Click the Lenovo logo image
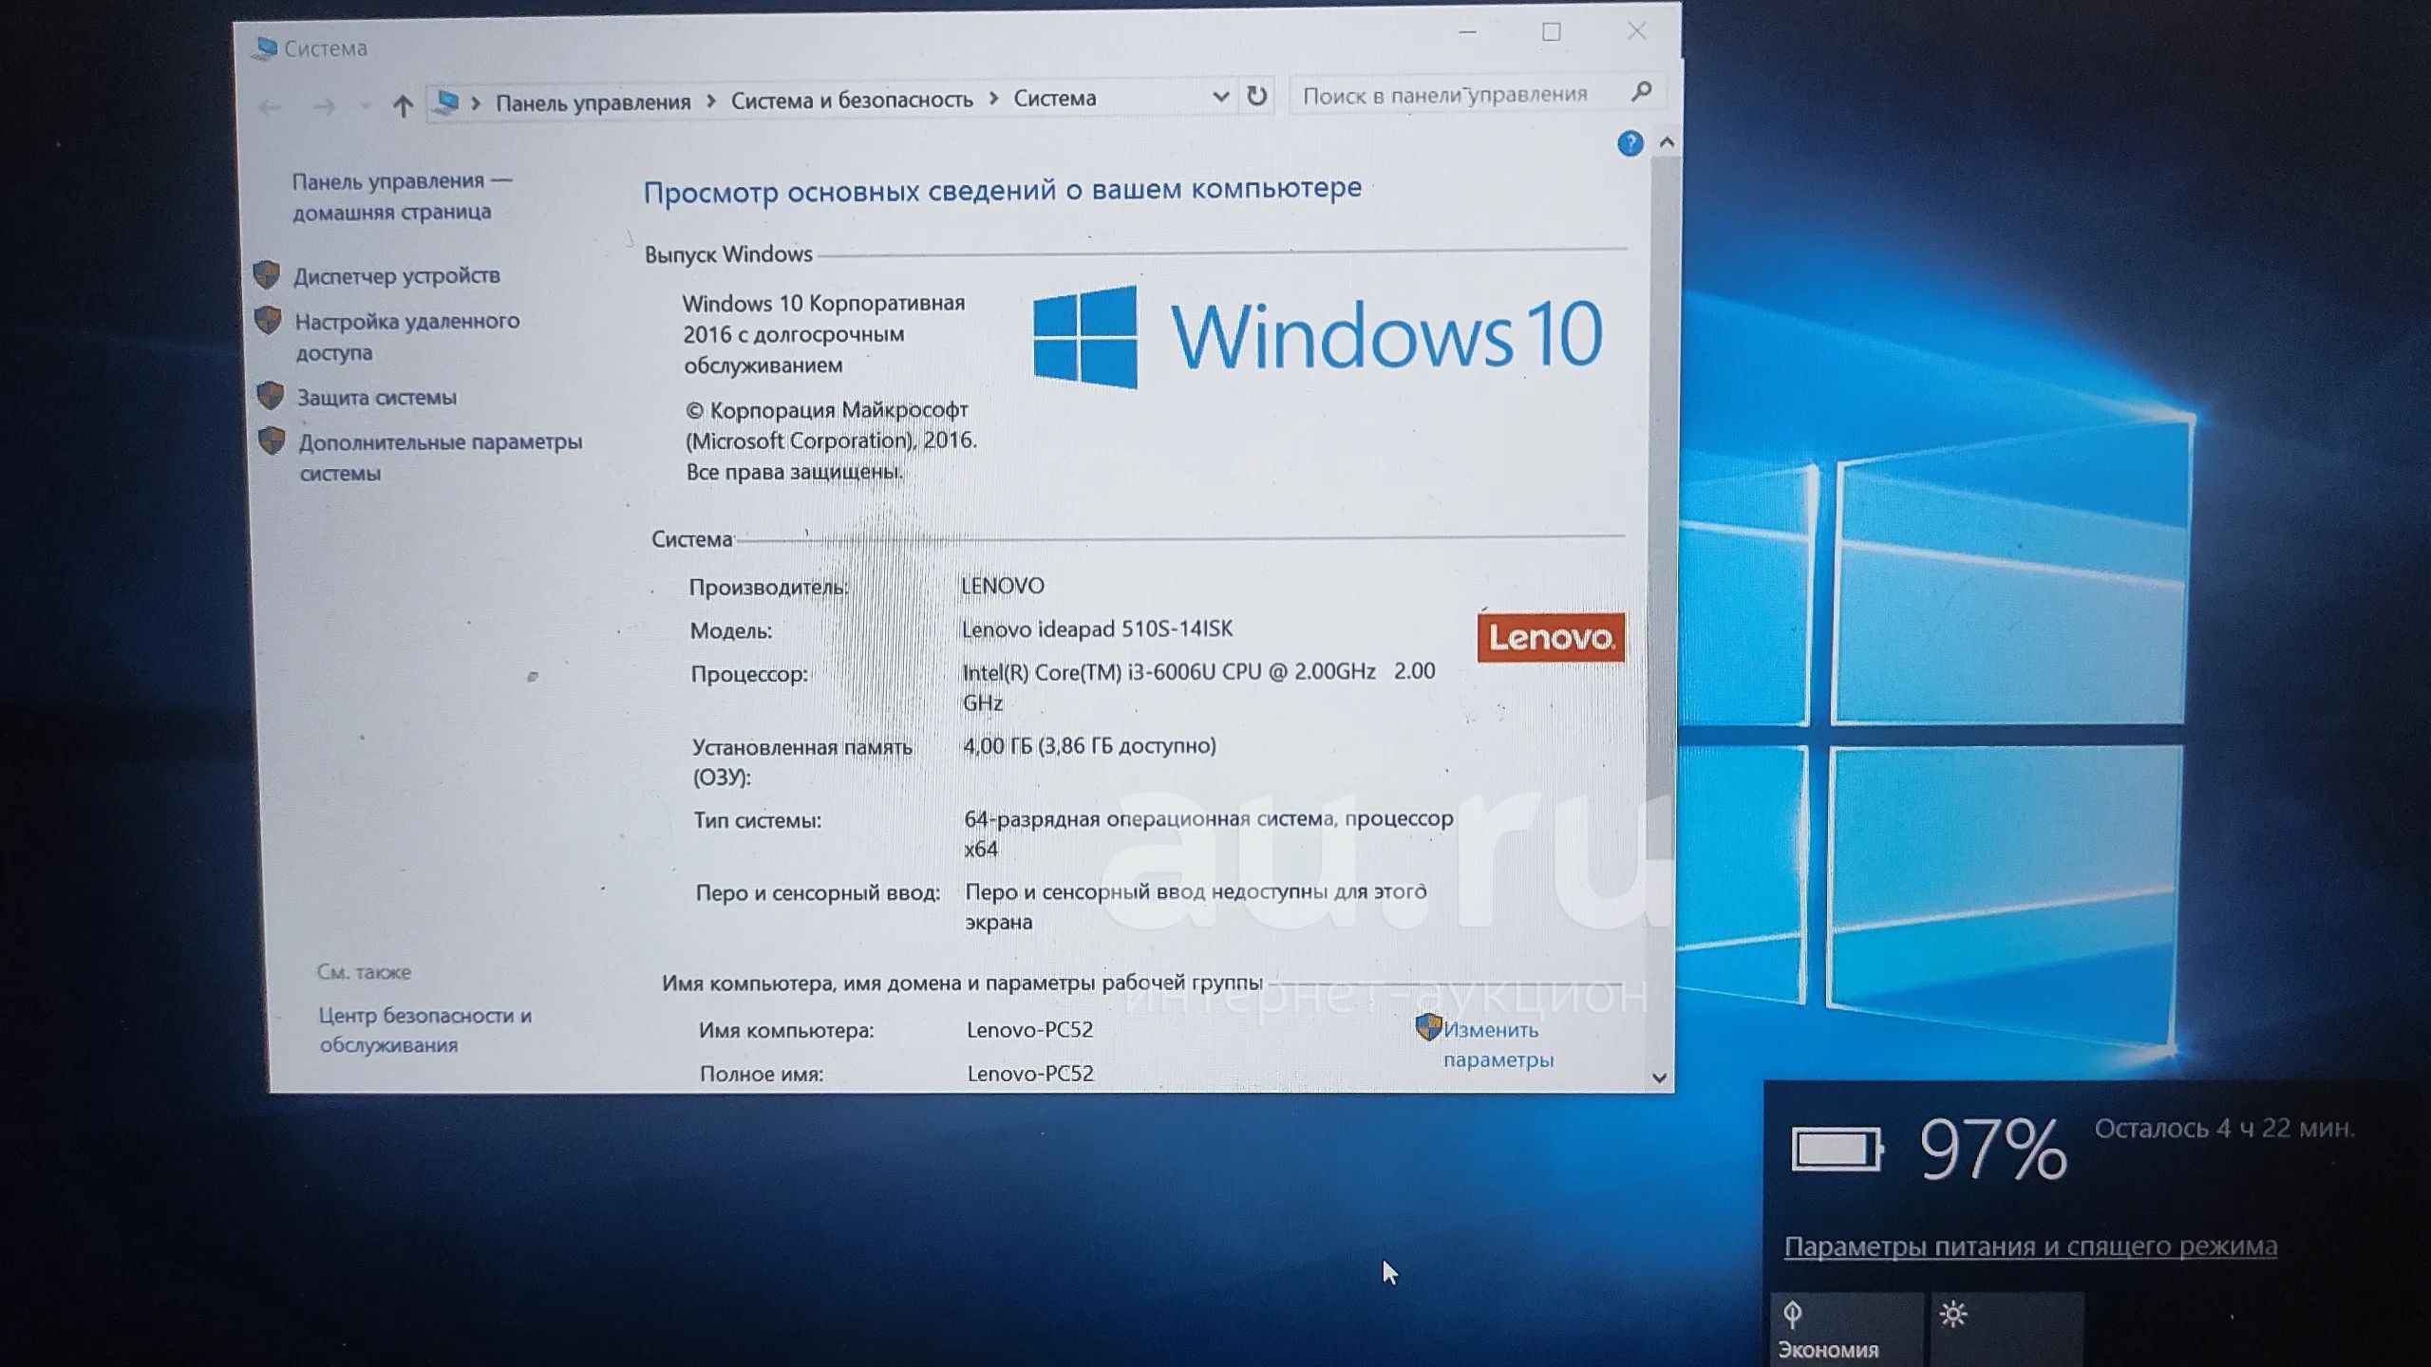 pyautogui.click(x=1551, y=637)
